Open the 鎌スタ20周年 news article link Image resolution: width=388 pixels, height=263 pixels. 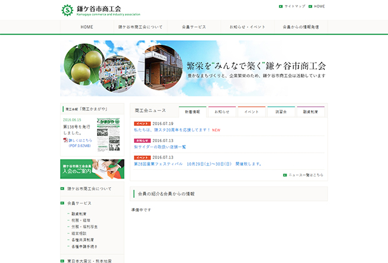click(x=172, y=130)
